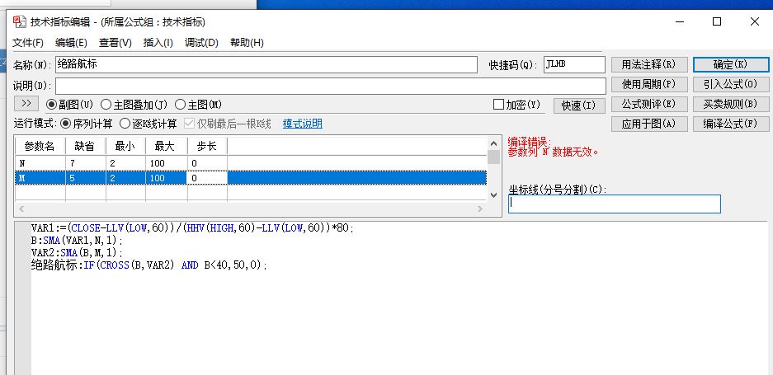Click the 快捷码 field showing JLHB
Image resolution: width=773 pixels, height=375 pixels.
point(574,64)
